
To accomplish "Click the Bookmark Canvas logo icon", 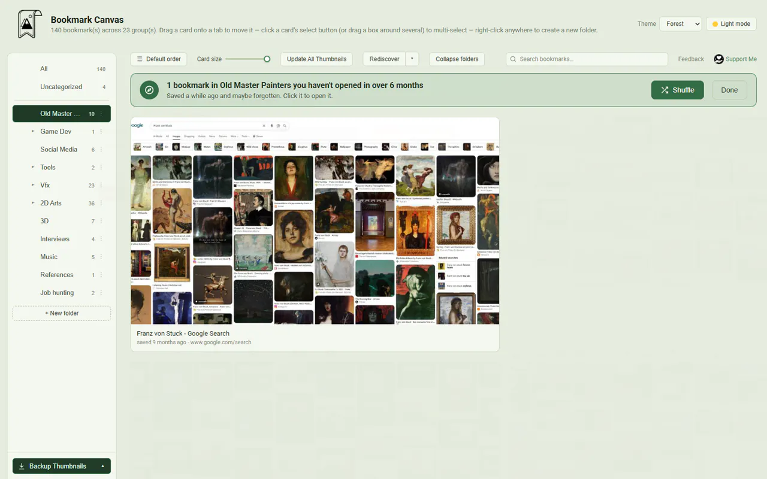I will (29, 24).
